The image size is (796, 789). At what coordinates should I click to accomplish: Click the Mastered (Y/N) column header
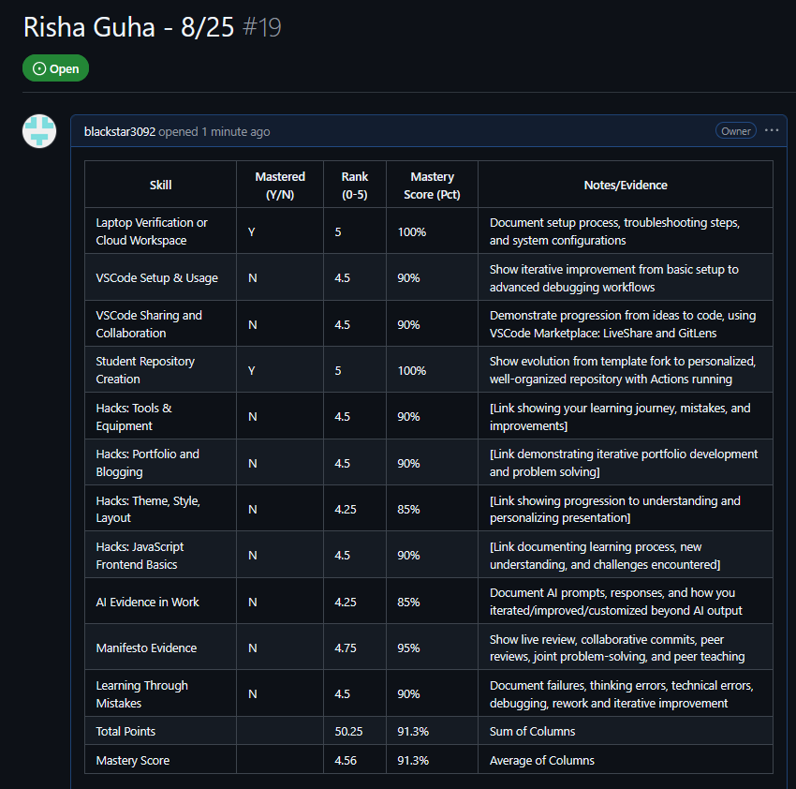click(x=280, y=186)
